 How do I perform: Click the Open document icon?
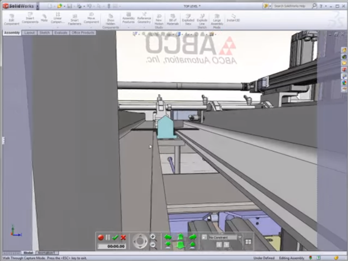60,6
